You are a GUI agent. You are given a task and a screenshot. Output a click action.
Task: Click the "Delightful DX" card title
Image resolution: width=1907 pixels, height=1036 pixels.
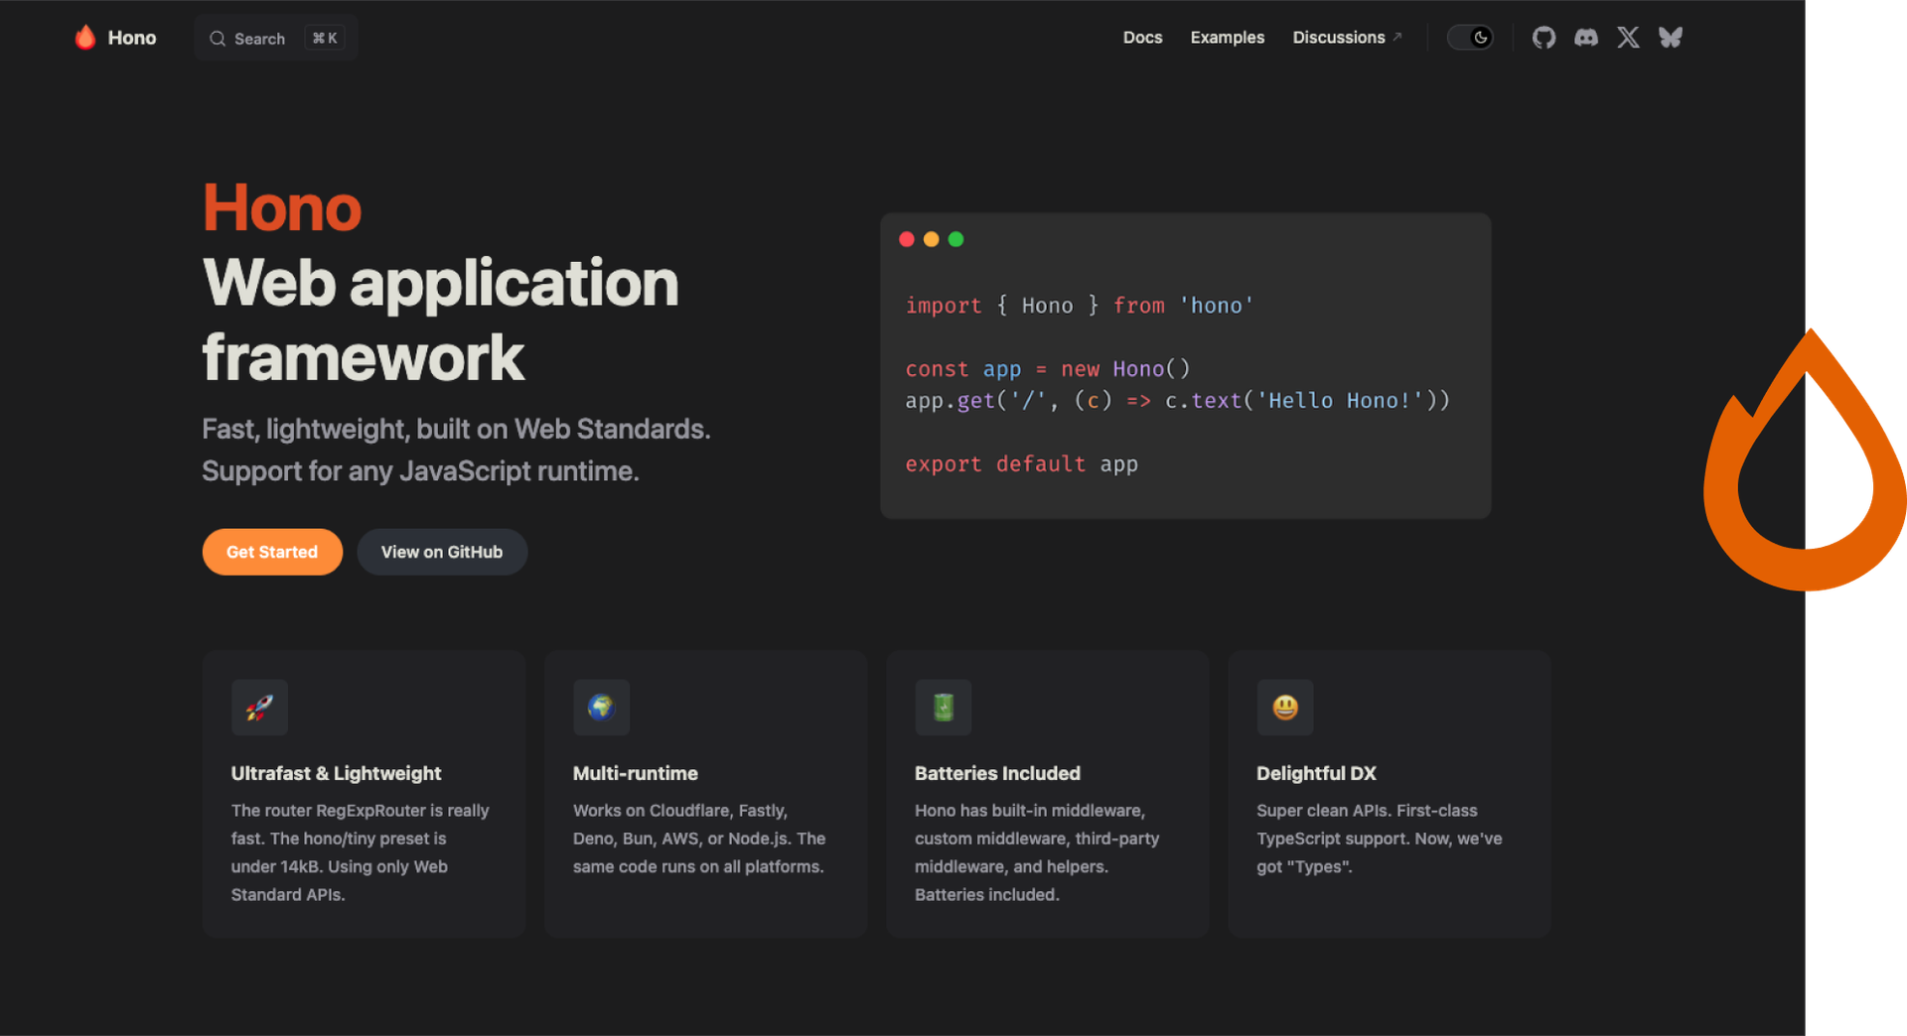pos(1316,773)
